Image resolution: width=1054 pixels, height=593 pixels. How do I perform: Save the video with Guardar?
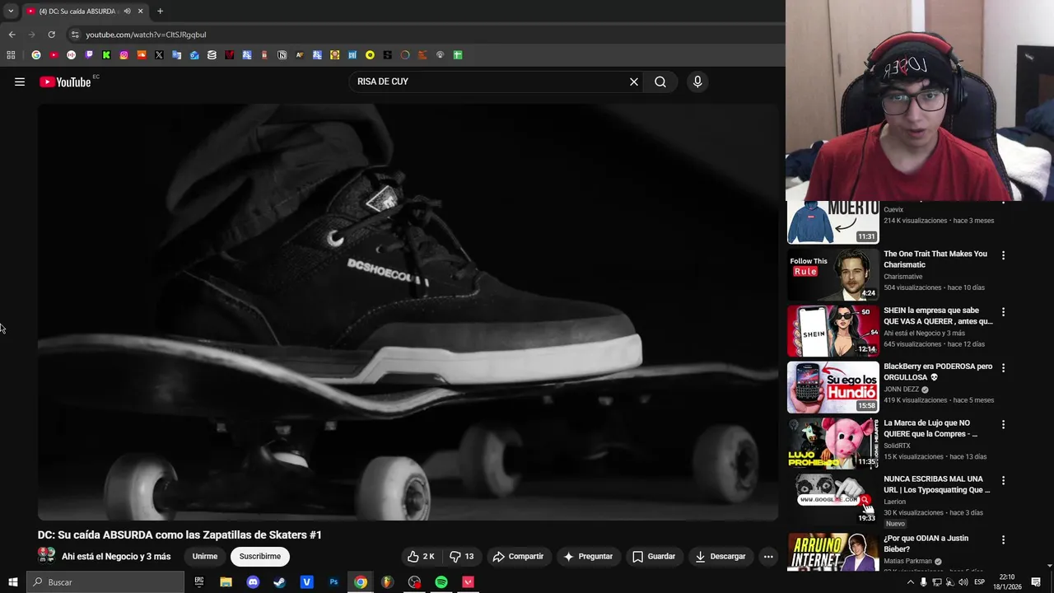654,557
